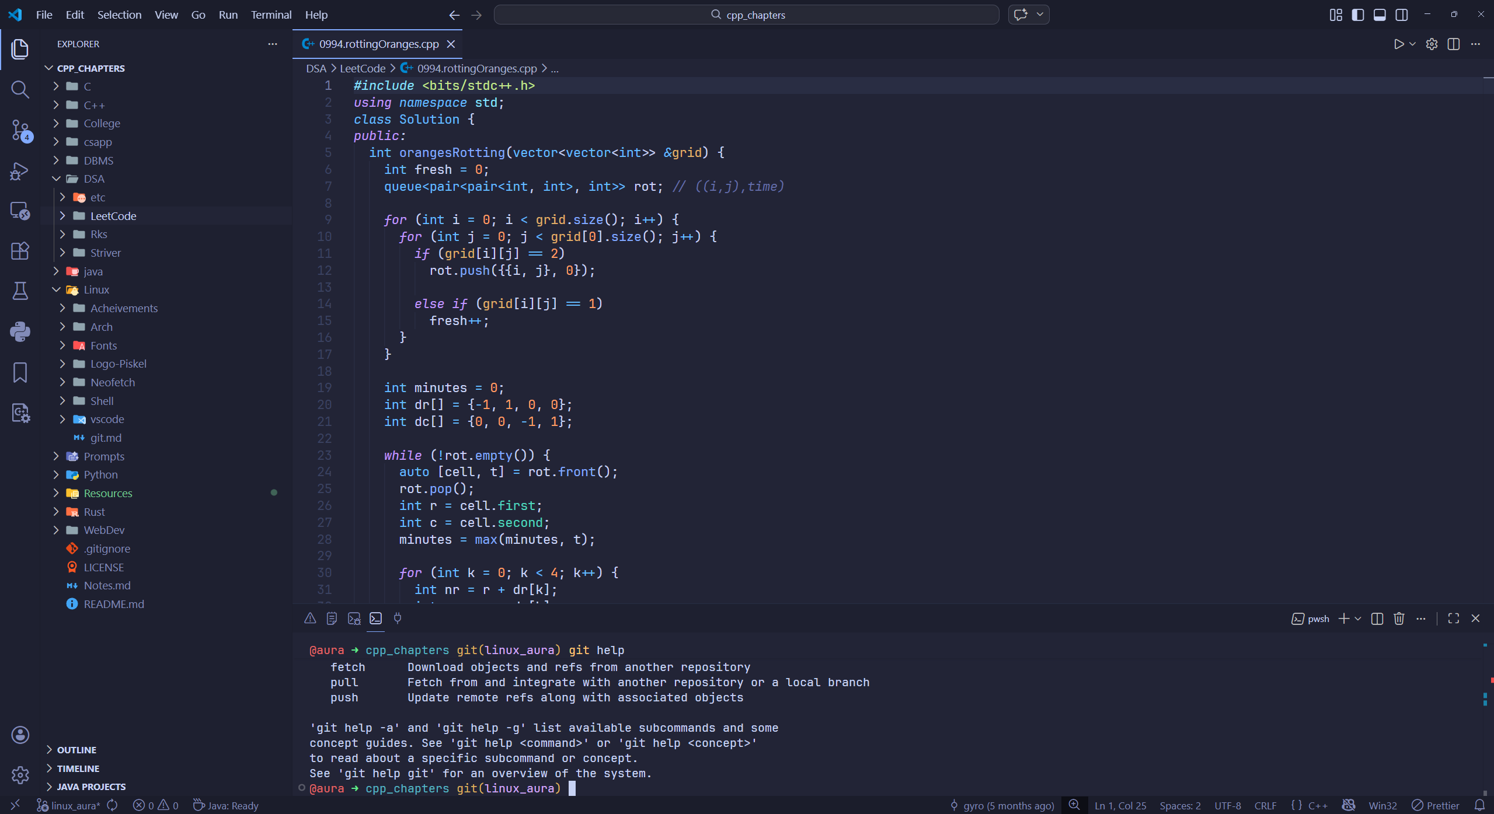Open Run and Debug view
1494x814 pixels.
[20, 171]
